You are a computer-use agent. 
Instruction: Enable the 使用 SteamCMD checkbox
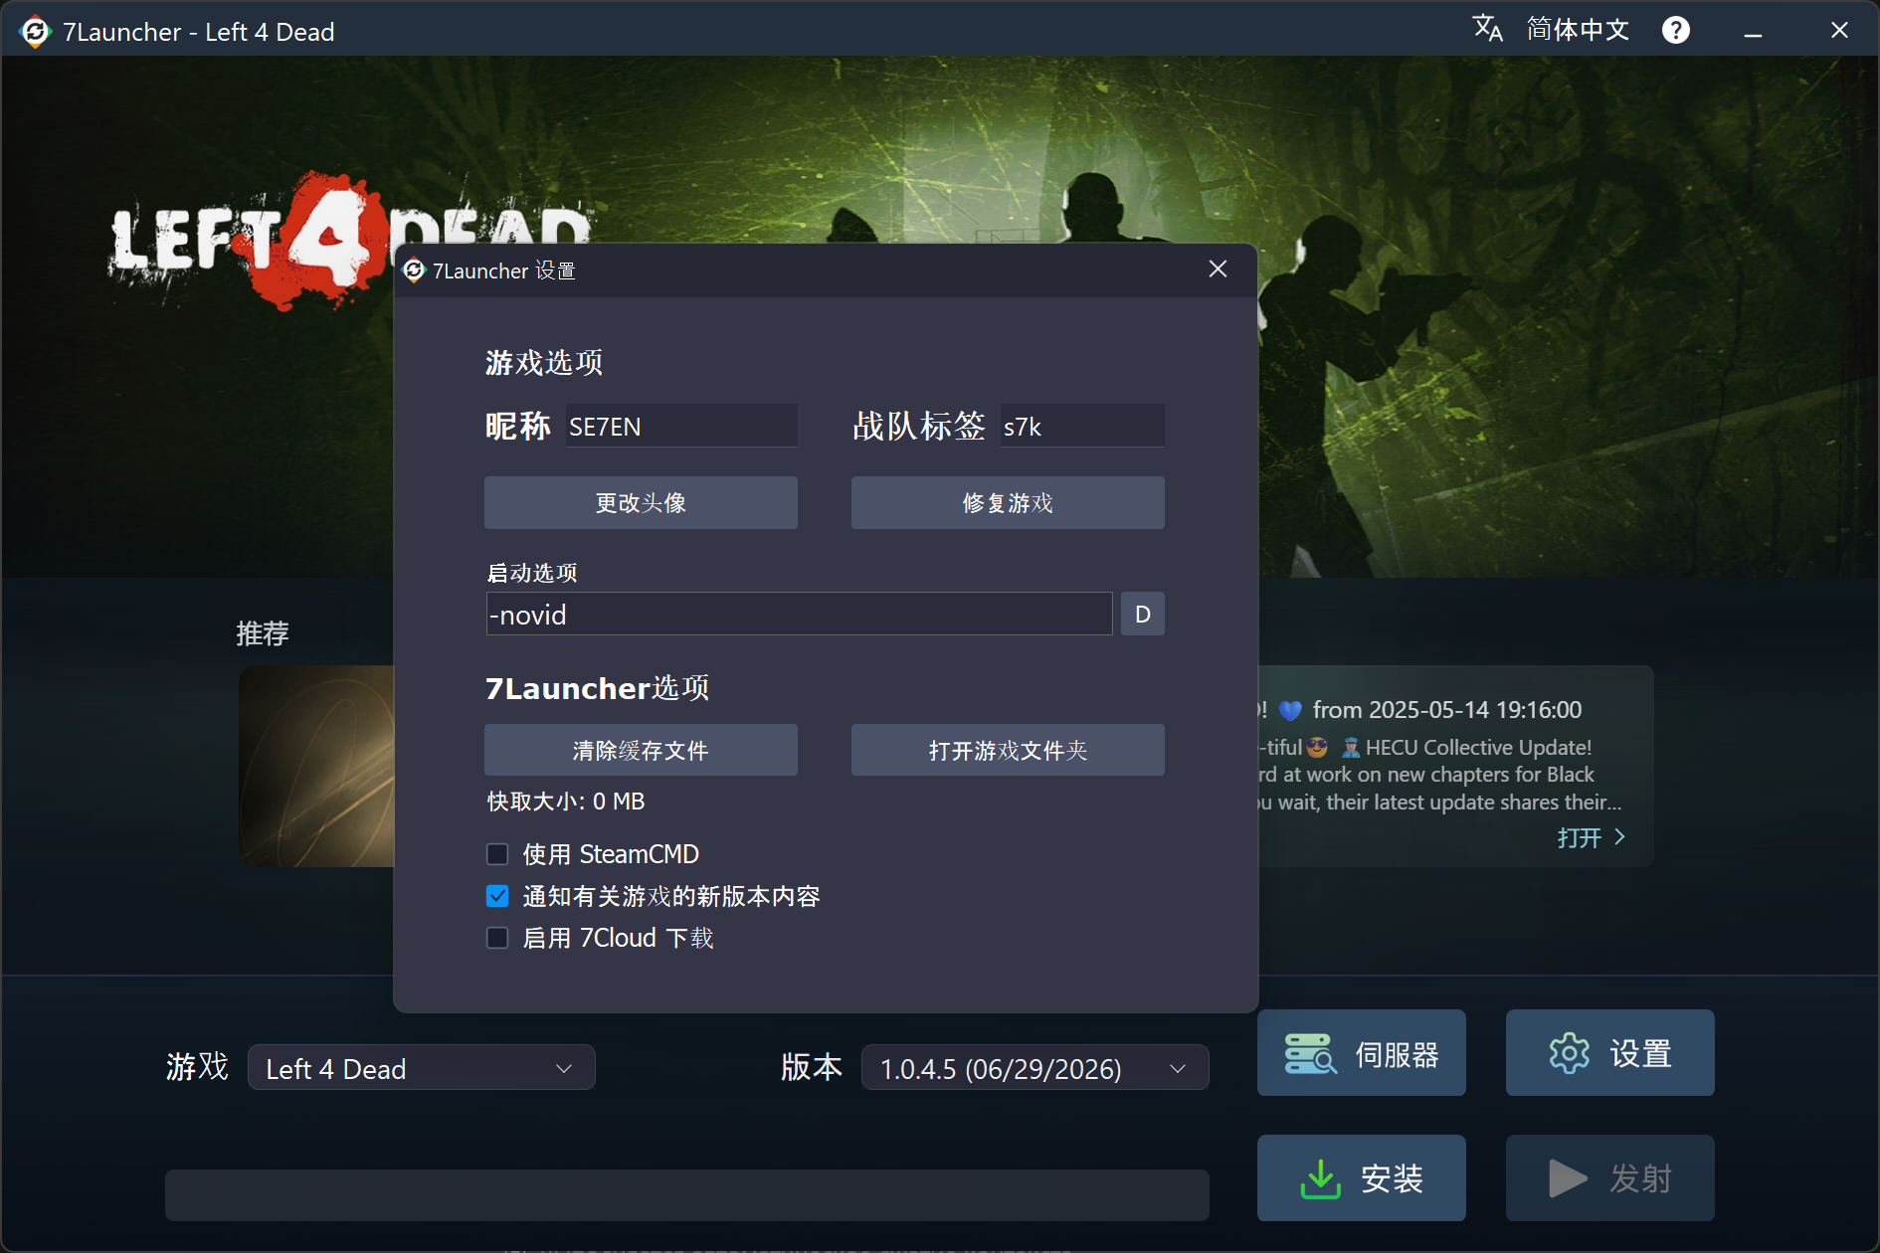497,854
